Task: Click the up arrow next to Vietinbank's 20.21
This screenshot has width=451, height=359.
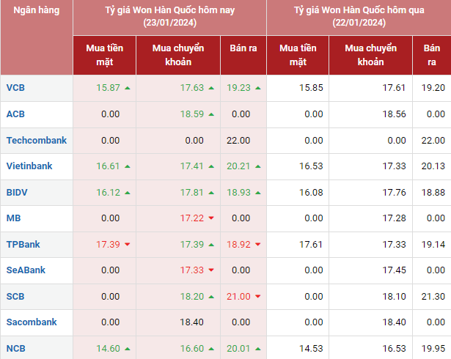Action: click(259, 166)
